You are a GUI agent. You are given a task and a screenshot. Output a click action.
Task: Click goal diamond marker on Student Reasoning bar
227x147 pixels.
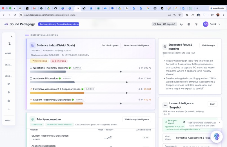[121, 104]
